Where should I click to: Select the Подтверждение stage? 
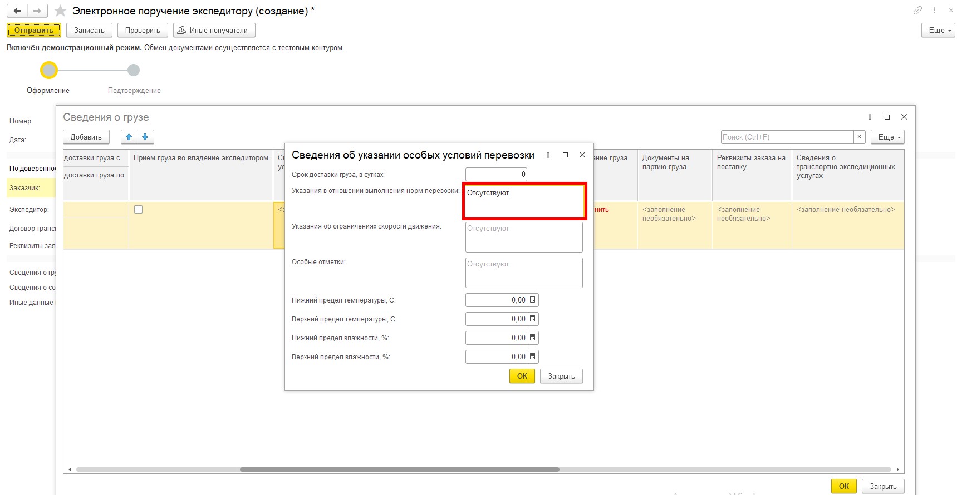point(134,70)
